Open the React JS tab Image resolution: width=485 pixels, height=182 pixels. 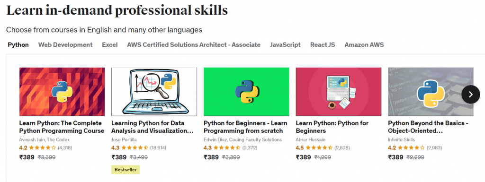(x=323, y=45)
